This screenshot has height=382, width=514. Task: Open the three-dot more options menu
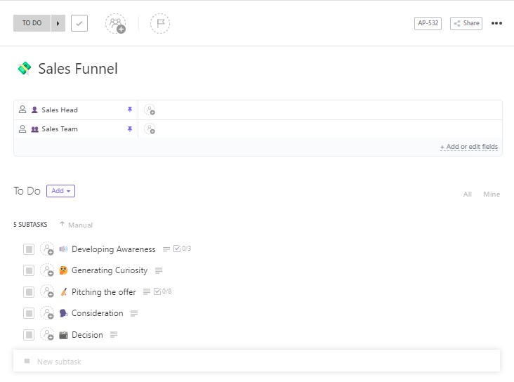click(x=496, y=23)
